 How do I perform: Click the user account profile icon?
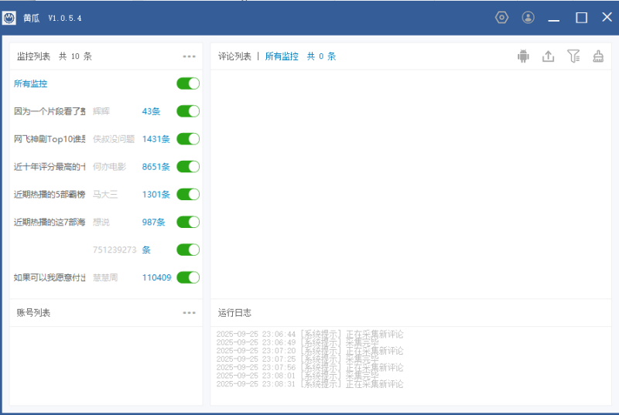pos(528,18)
